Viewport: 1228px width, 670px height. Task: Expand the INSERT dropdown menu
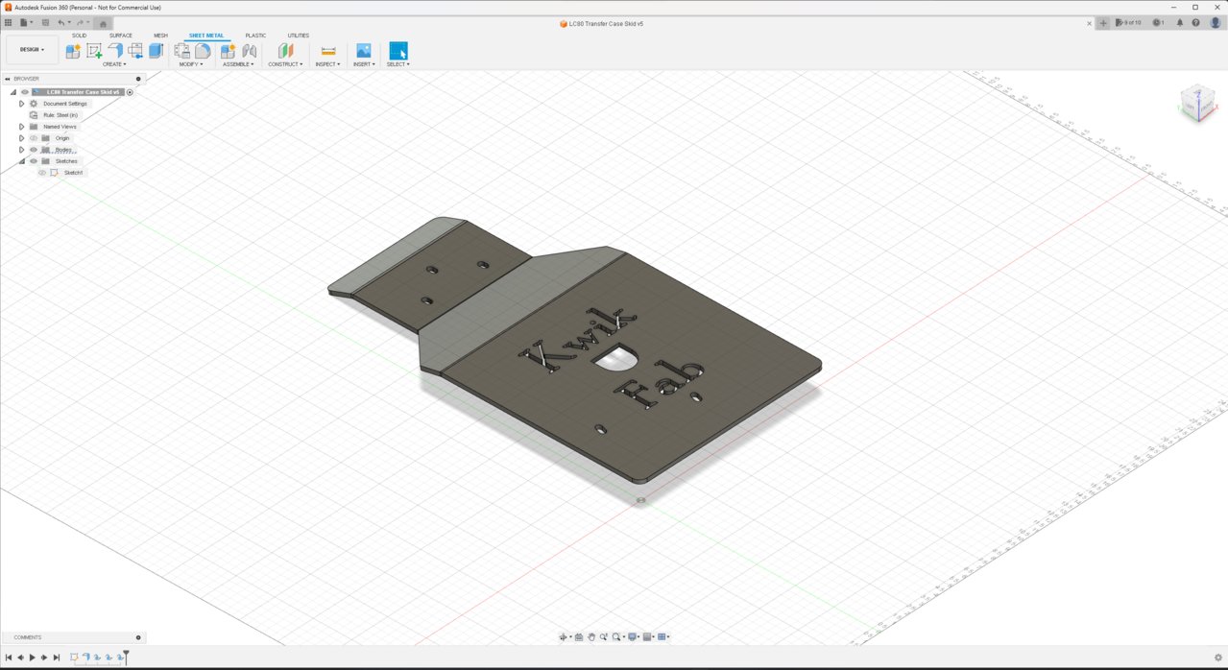pos(363,64)
